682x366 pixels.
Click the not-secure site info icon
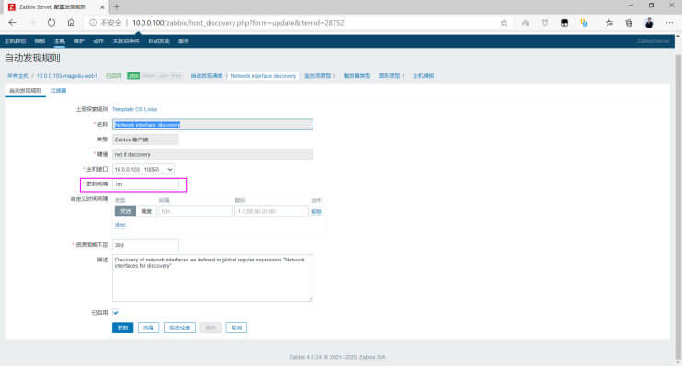pyautogui.click(x=93, y=23)
